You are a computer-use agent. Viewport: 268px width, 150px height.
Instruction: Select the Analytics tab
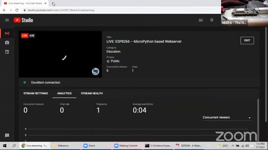(64, 93)
